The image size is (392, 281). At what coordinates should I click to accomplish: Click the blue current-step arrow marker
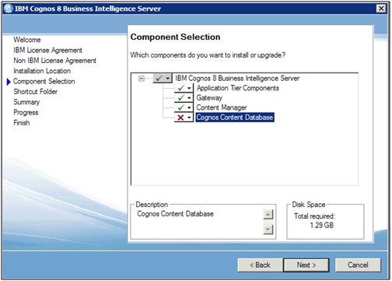(x=9, y=82)
